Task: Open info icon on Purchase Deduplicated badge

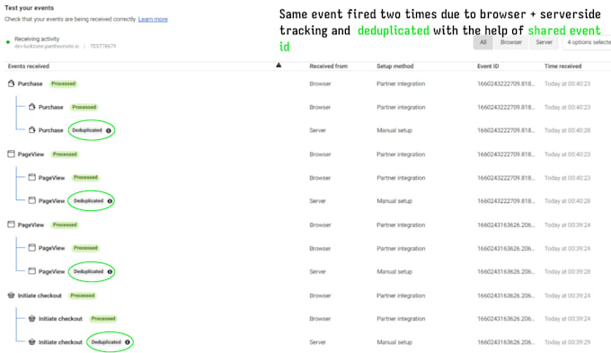Action: (109, 130)
